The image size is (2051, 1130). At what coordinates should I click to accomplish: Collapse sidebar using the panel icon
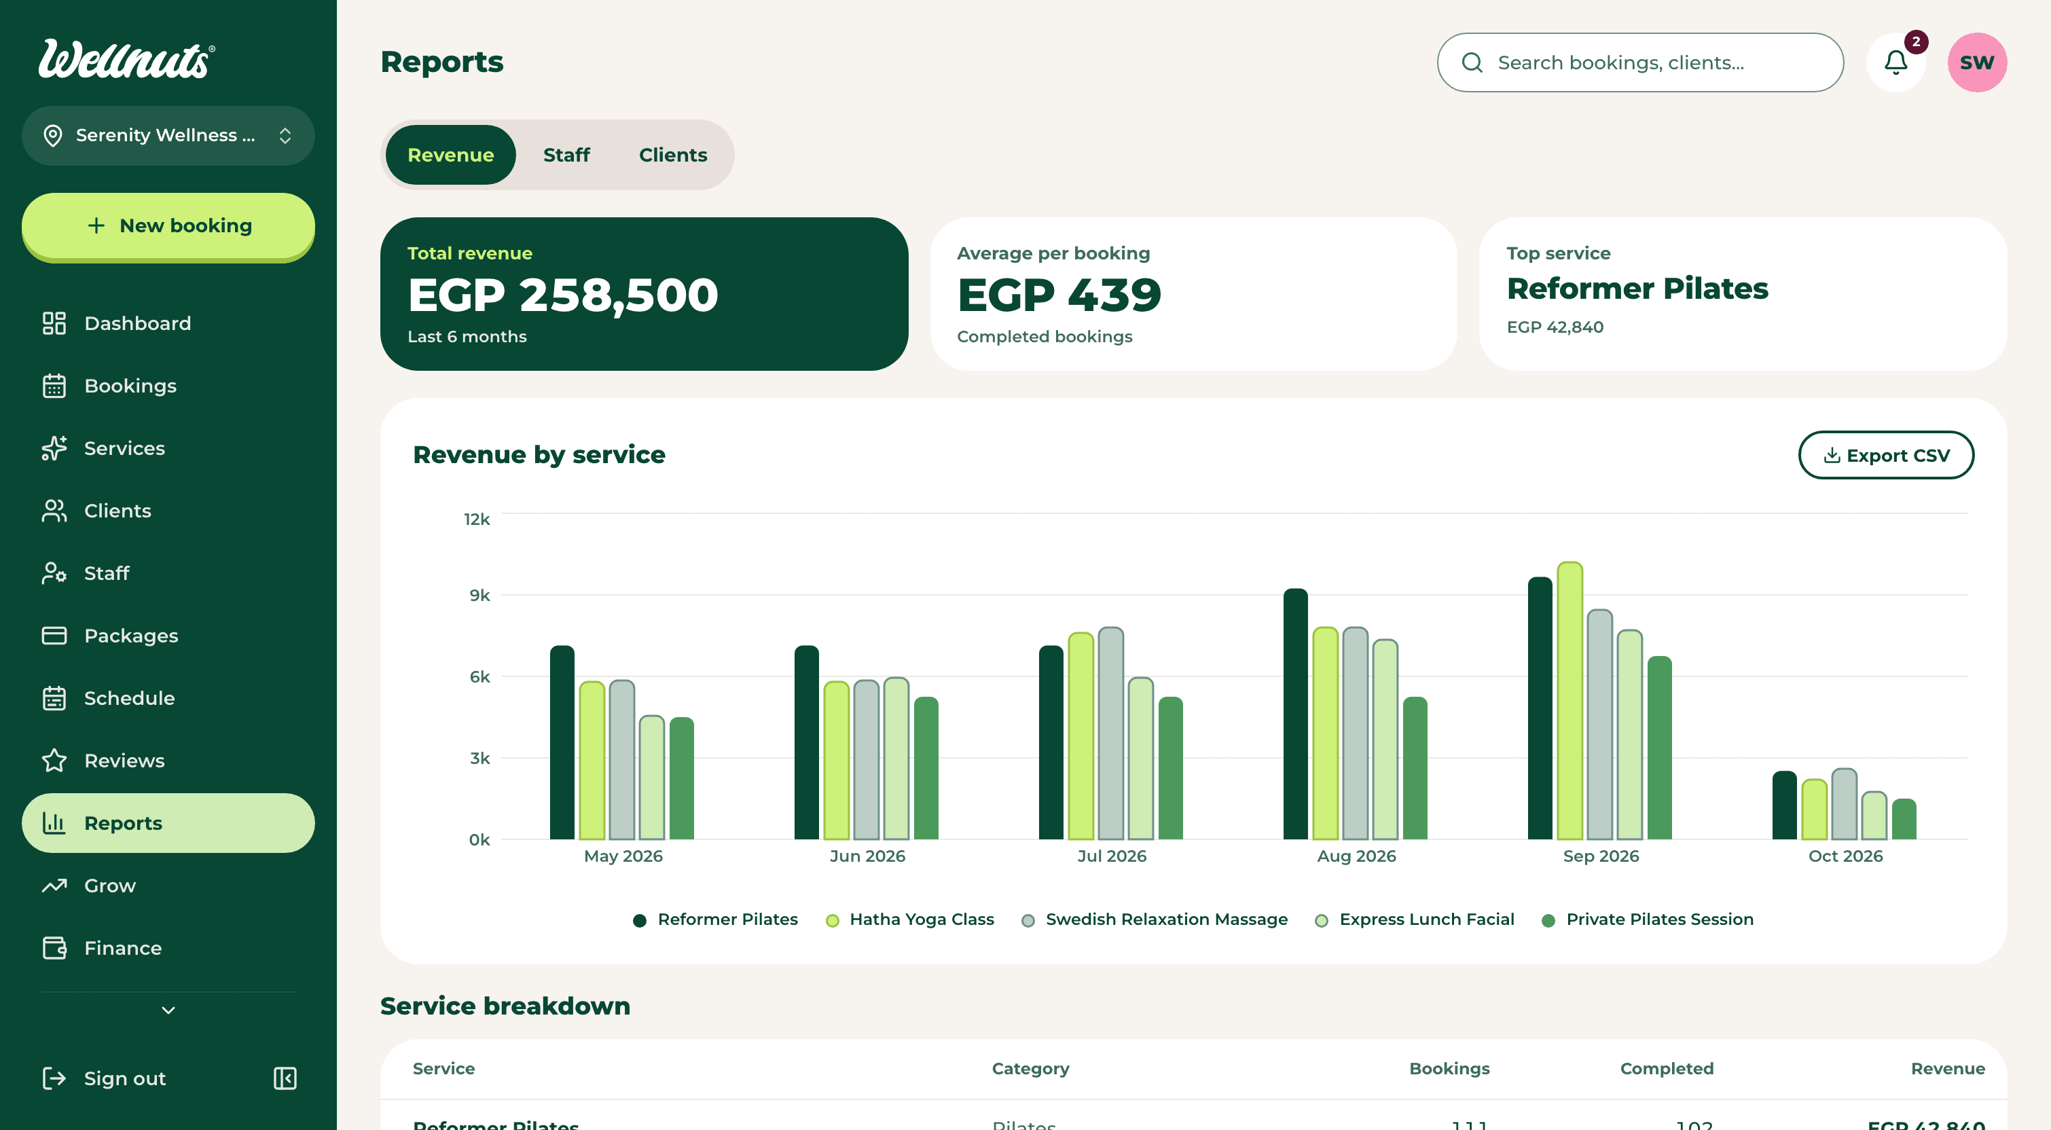tap(285, 1078)
